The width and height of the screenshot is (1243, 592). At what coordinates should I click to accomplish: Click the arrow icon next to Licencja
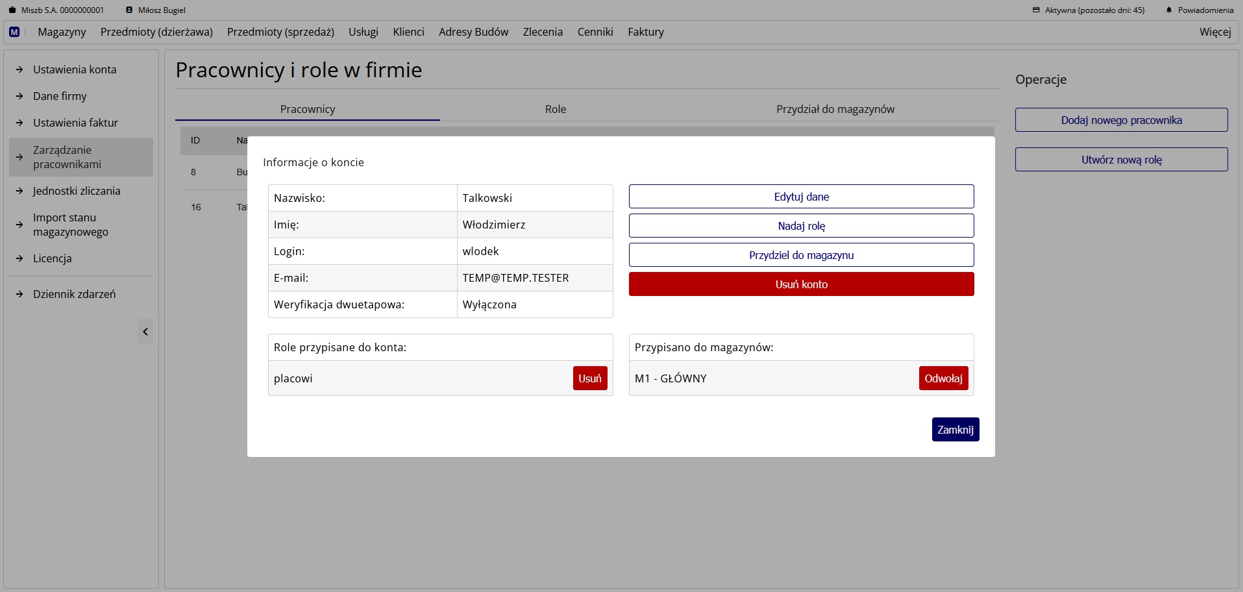coord(19,258)
